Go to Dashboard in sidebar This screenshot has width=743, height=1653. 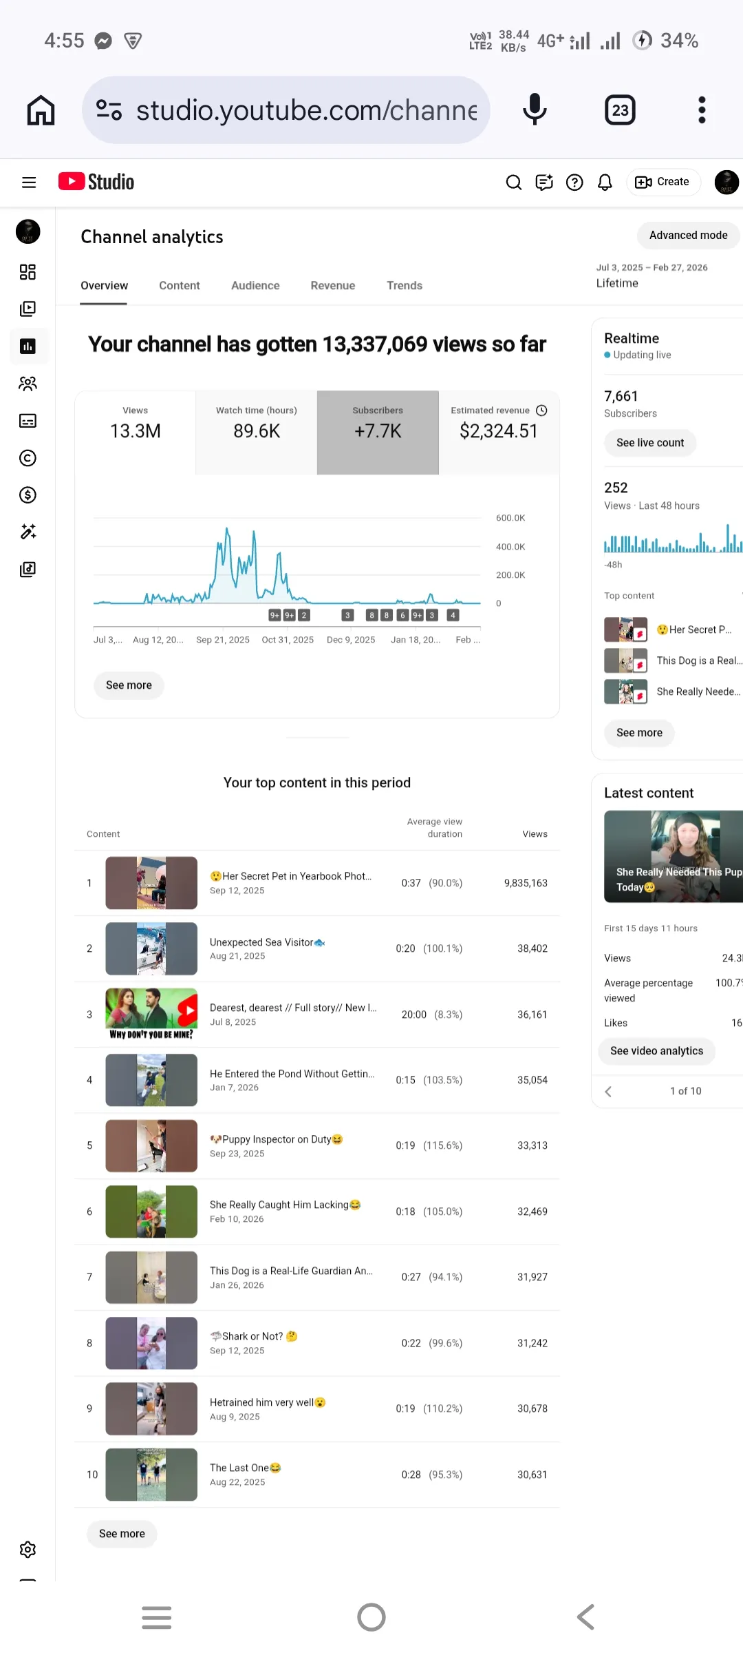click(x=28, y=272)
